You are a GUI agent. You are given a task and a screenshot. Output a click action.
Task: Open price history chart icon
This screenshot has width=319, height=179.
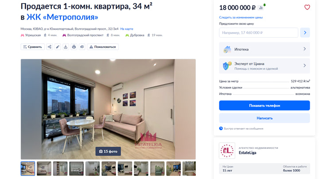coord(261,8)
